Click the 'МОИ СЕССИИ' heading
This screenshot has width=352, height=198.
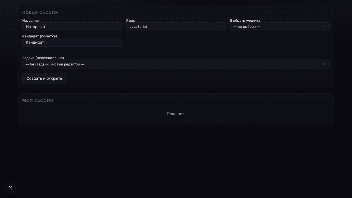tap(38, 100)
